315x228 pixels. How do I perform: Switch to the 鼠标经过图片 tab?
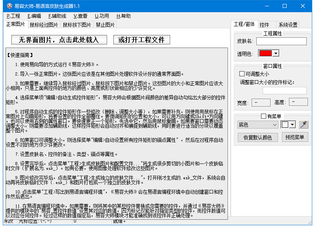click(44, 25)
